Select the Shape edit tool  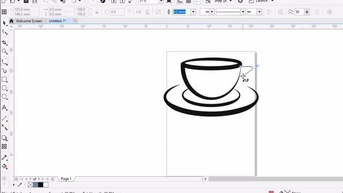pos(4,32)
